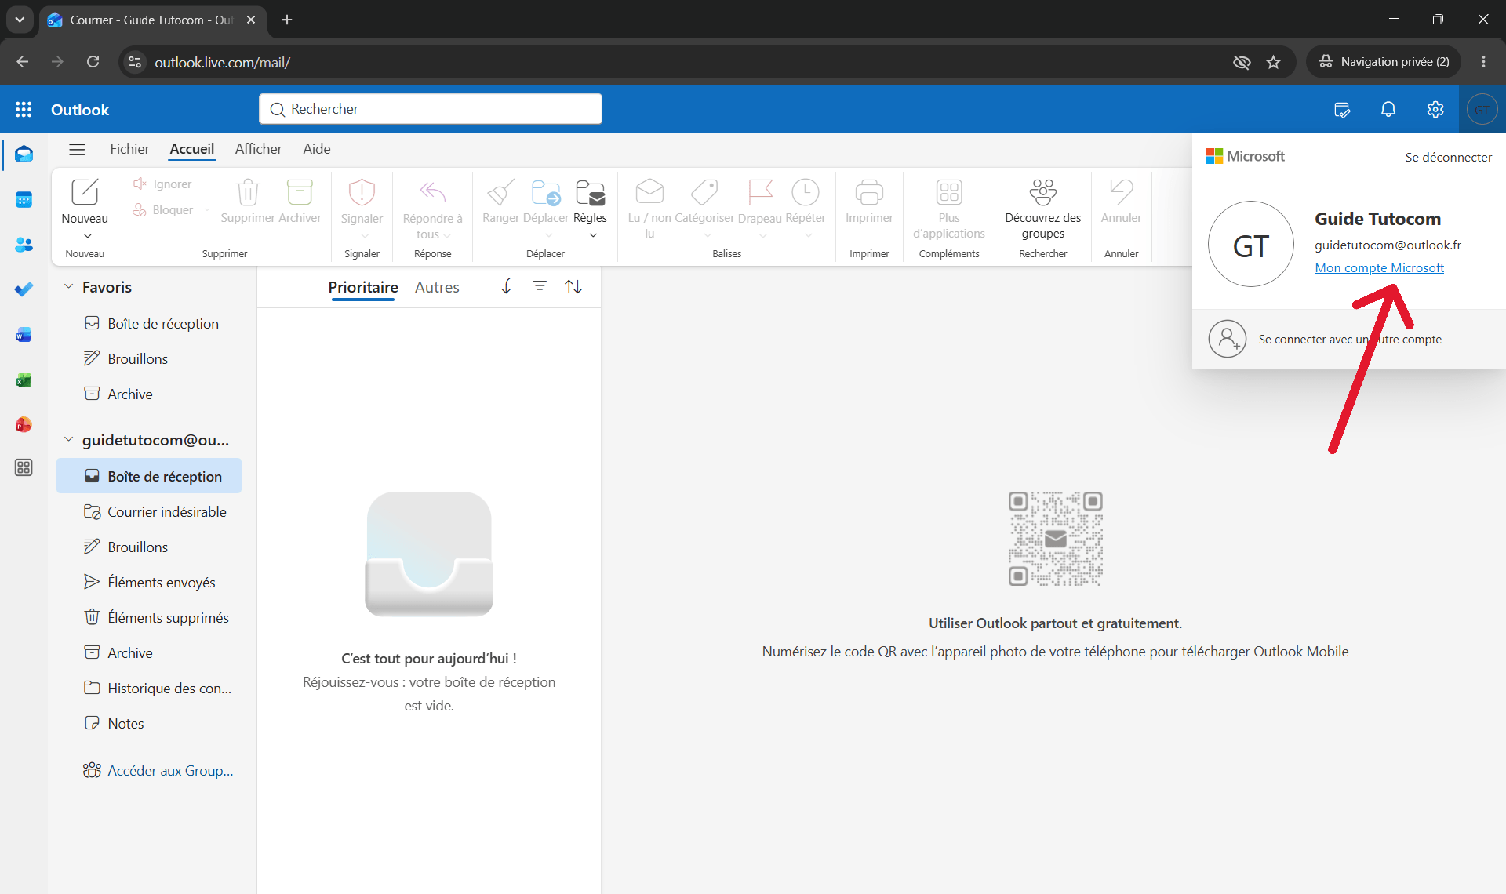
Task: Open the Bloquer dropdown arrow
Action: click(x=207, y=210)
